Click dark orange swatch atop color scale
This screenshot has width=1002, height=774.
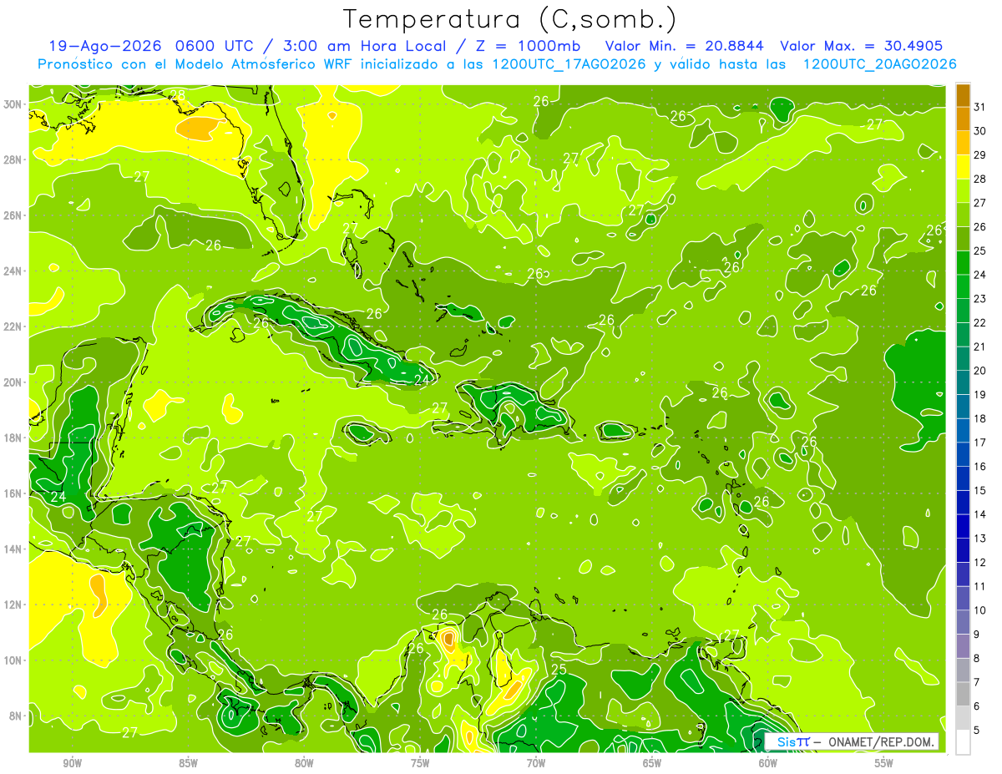tap(963, 96)
